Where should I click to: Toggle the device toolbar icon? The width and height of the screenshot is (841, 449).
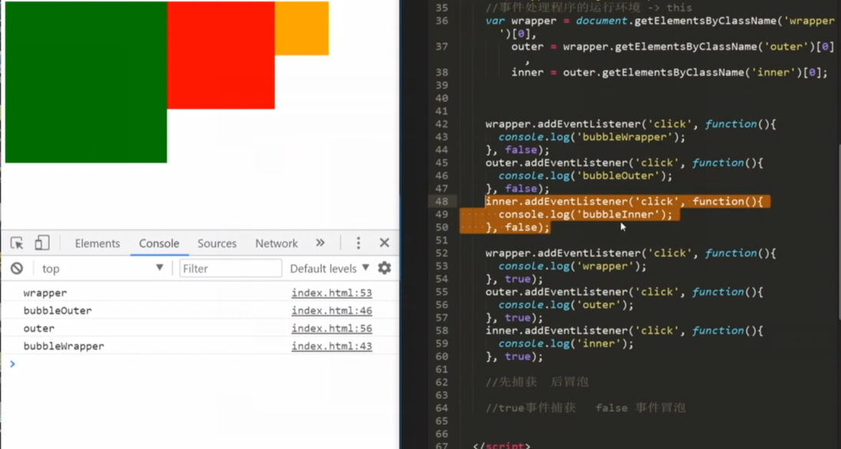pyautogui.click(x=42, y=243)
